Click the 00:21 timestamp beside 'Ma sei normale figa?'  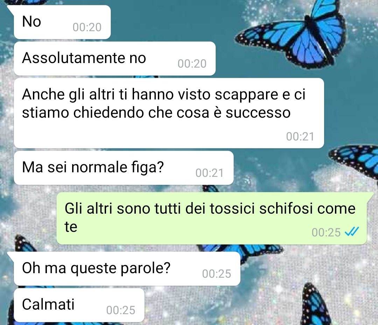tap(210, 173)
